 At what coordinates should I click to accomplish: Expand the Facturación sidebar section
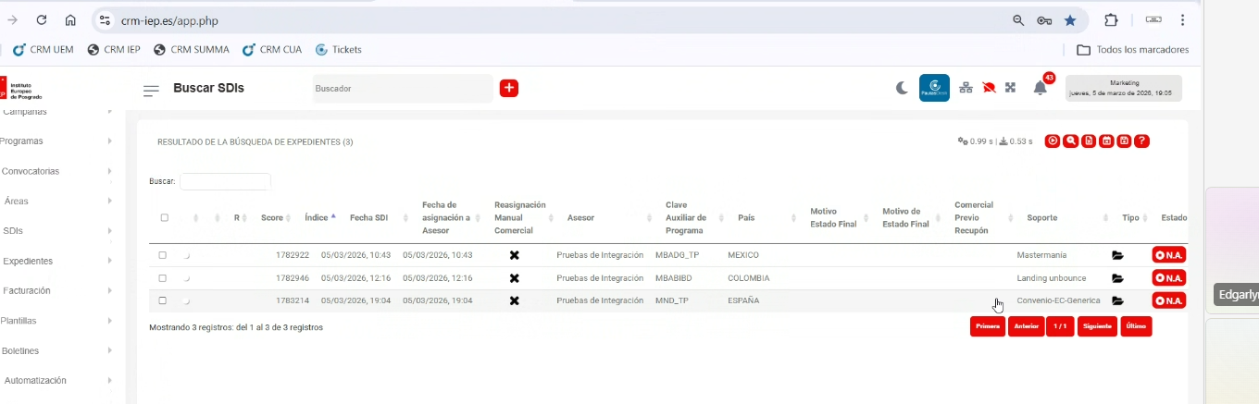pyautogui.click(x=56, y=290)
